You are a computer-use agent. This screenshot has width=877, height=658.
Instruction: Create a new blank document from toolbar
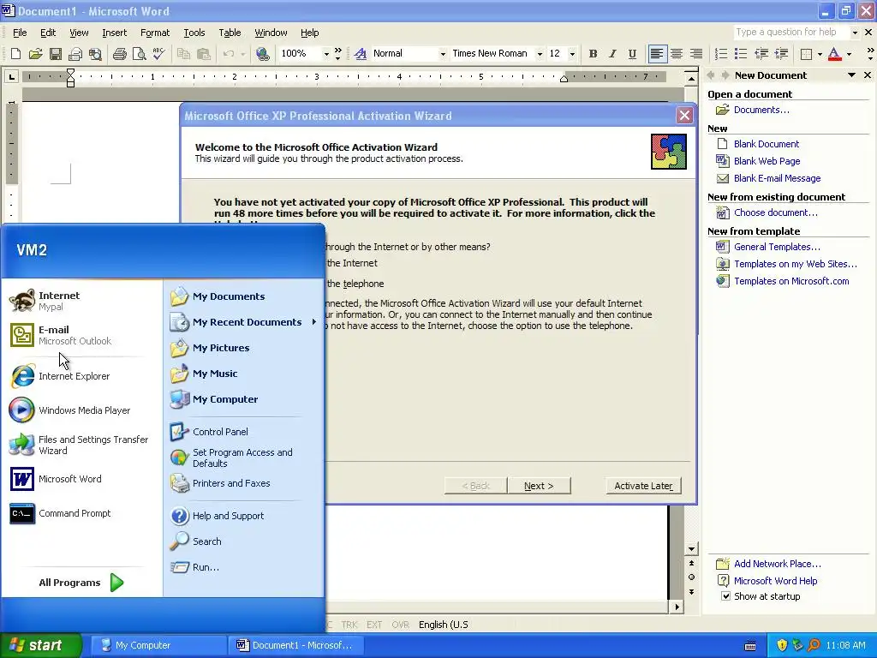pyautogui.click(x=15, y=54)
